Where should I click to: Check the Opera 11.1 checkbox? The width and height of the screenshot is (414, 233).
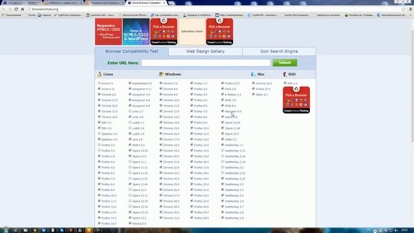coord(130,161)
